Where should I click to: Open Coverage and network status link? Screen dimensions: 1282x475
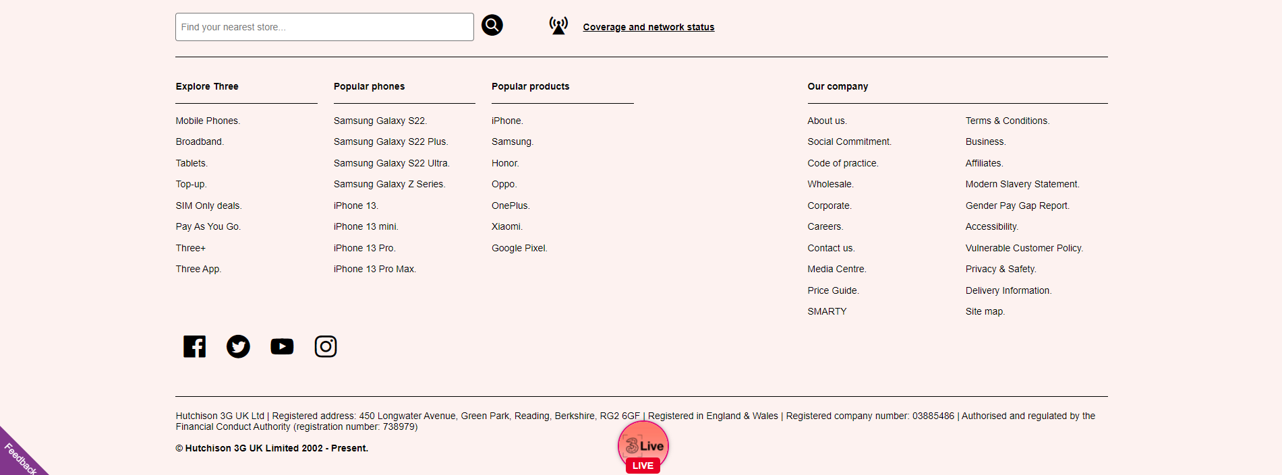coord(648,27)
